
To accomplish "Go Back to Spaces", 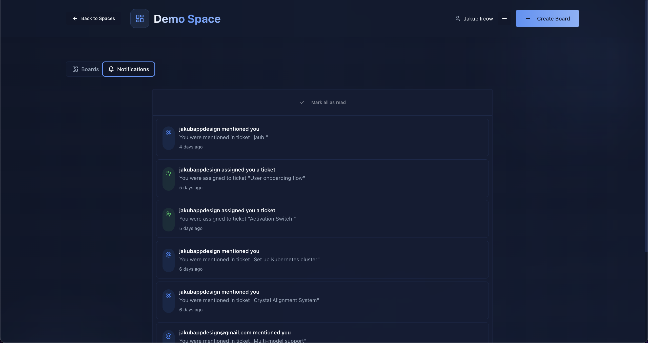I will click(94, 18).
